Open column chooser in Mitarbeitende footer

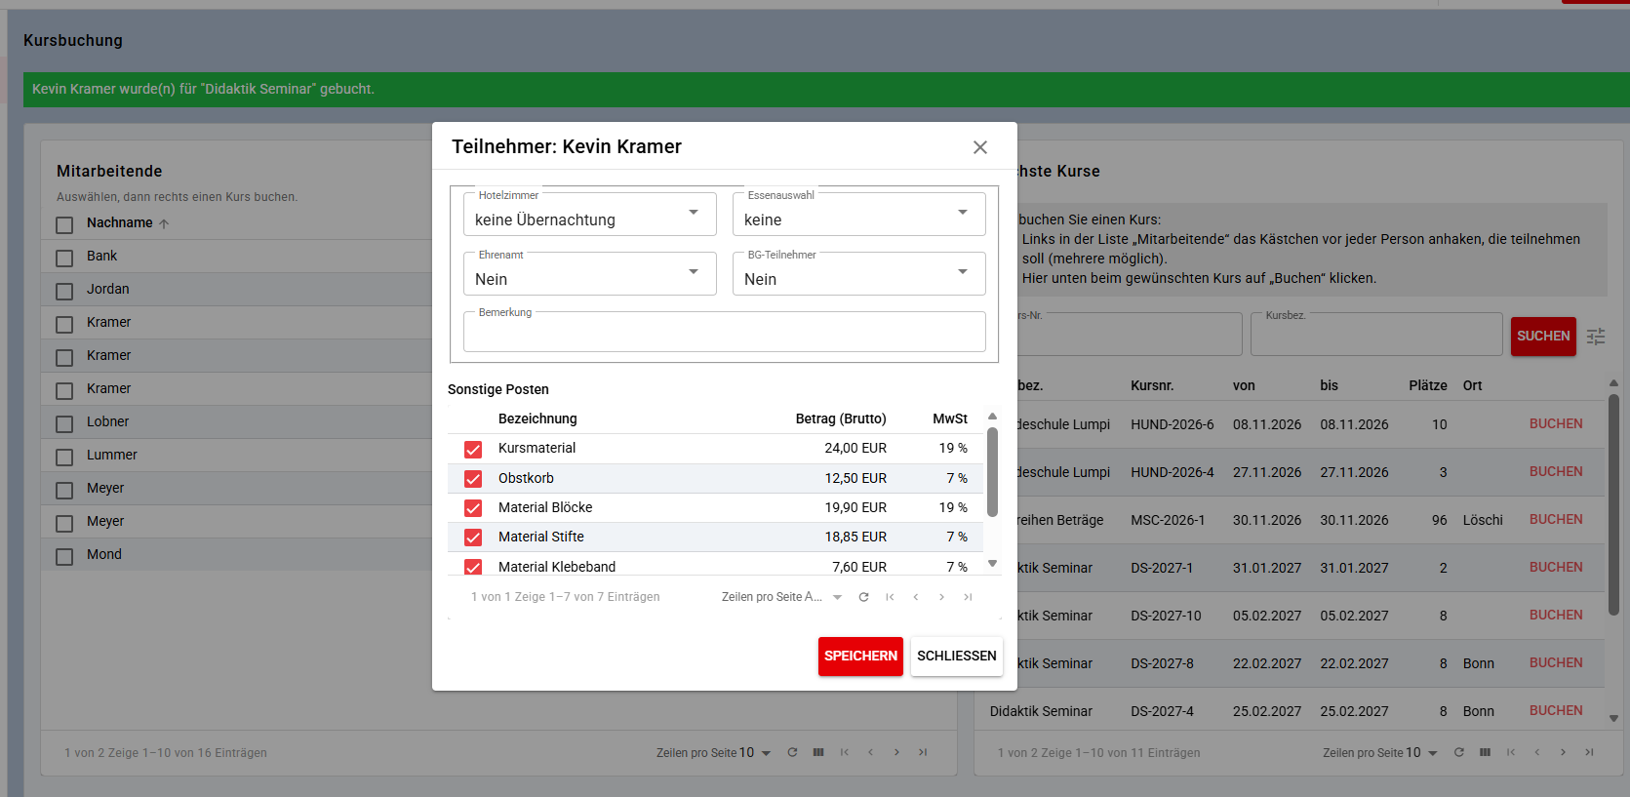tap(818, 752)
